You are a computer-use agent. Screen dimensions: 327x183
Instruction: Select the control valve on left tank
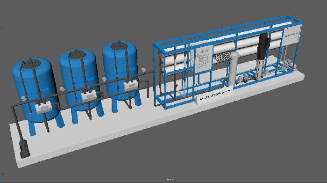point(43,107)
